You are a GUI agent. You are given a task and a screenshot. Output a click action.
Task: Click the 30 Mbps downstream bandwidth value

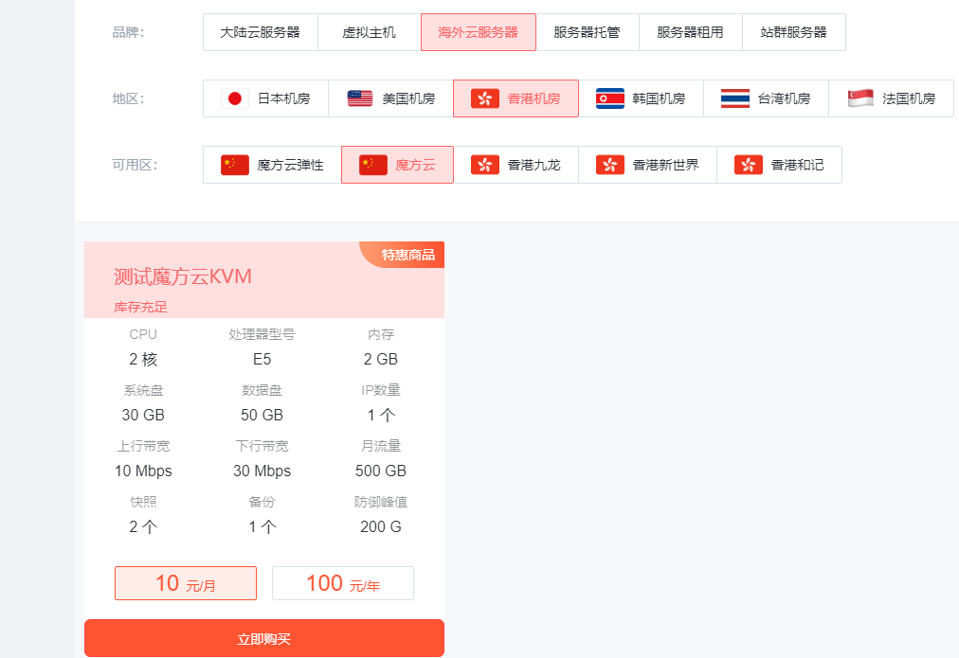coord(262,471)
